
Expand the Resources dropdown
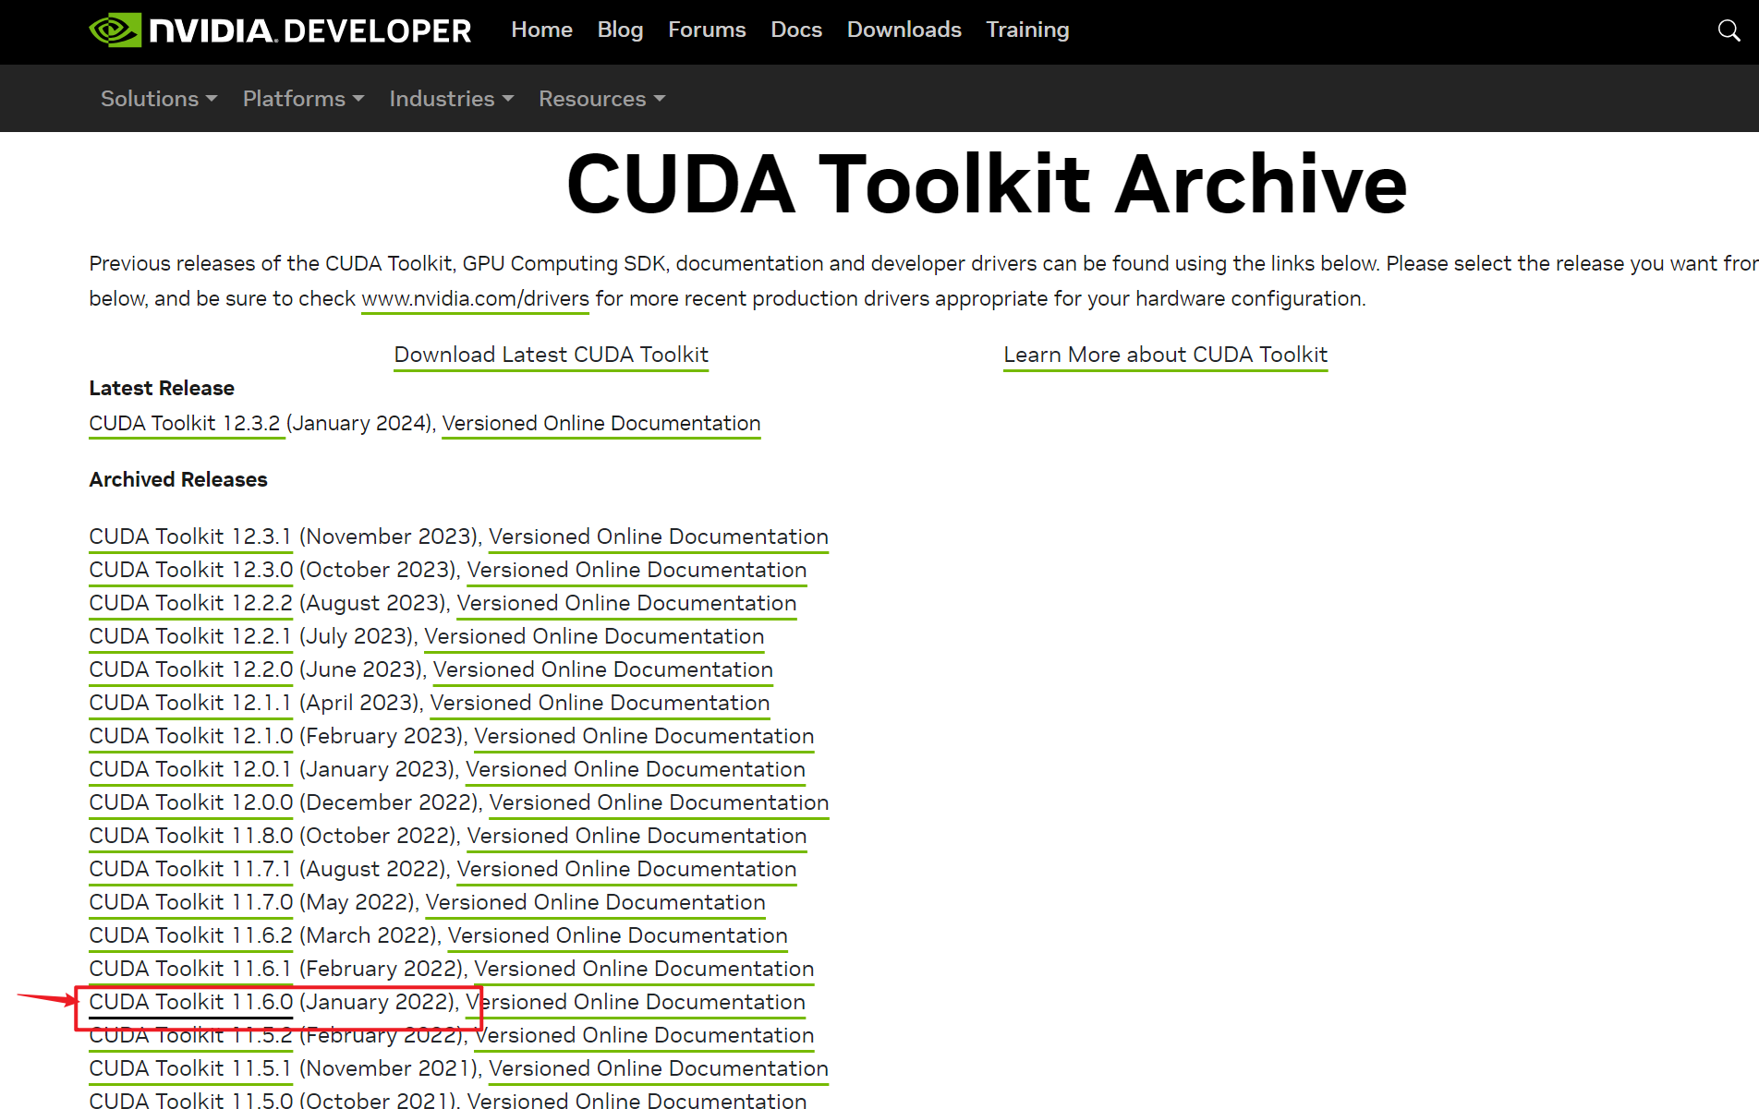click(x=601, y=98)
